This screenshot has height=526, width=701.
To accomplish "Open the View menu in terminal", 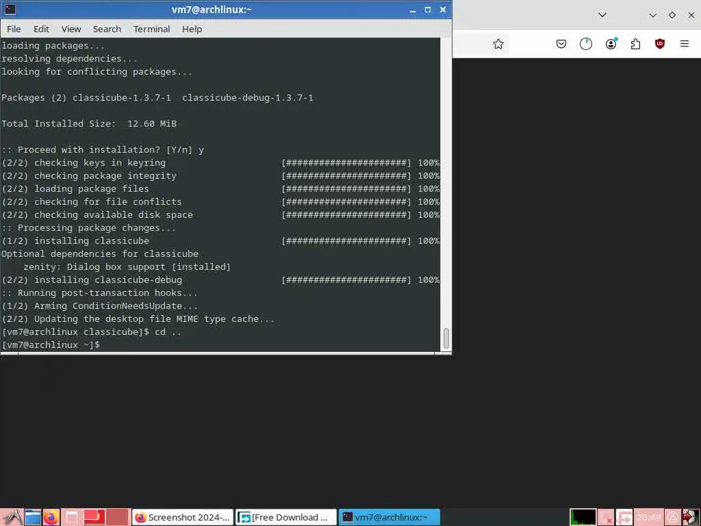I will pyautogui.click(x=71, y=29).
